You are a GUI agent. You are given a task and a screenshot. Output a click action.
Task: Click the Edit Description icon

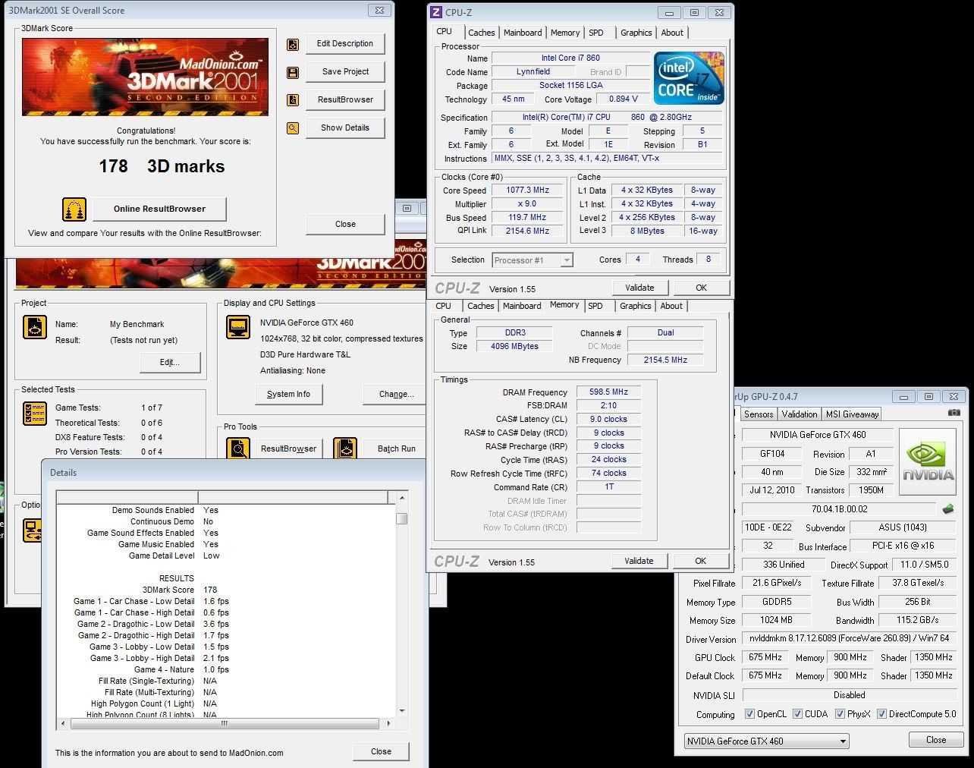point(292,45)
